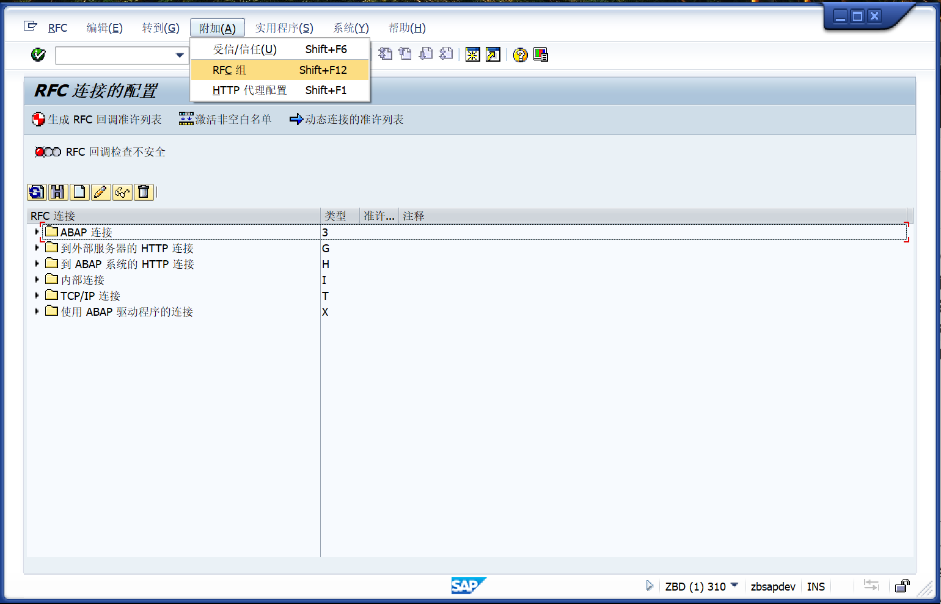Click the 准许... column header
Screen dimensions: 941x604
pos(379,216)
